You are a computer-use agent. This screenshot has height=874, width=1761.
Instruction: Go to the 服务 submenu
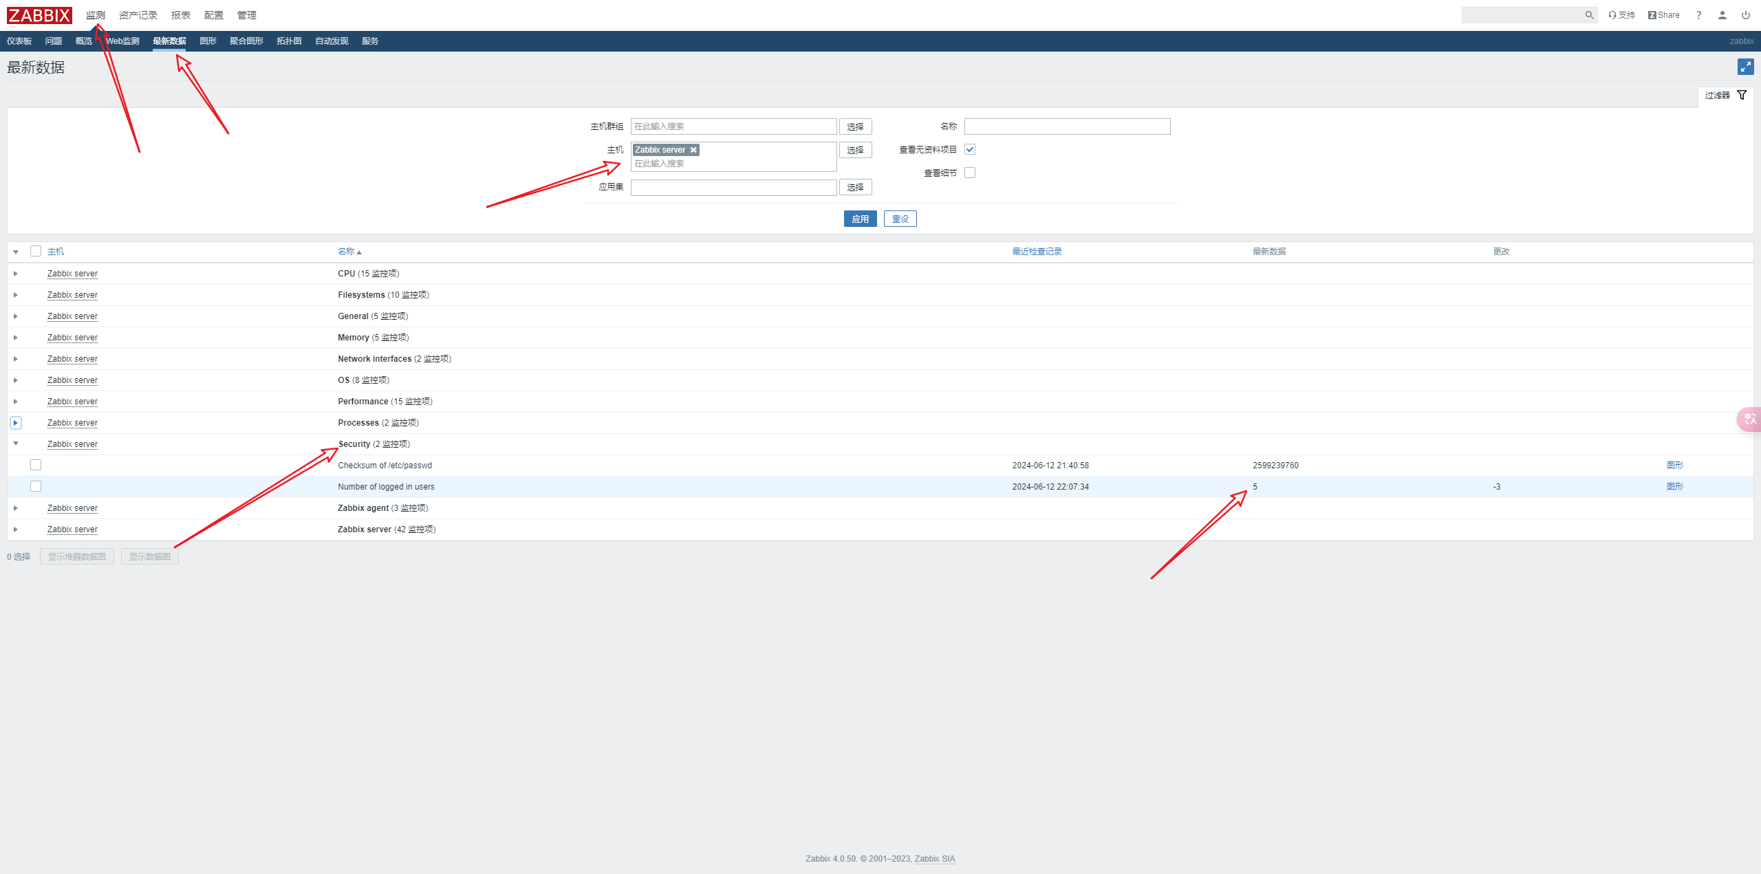click(x=370, y=41)
